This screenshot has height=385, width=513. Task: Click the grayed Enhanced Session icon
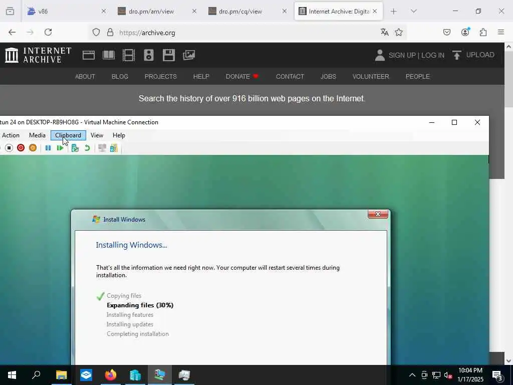[102, 148]
